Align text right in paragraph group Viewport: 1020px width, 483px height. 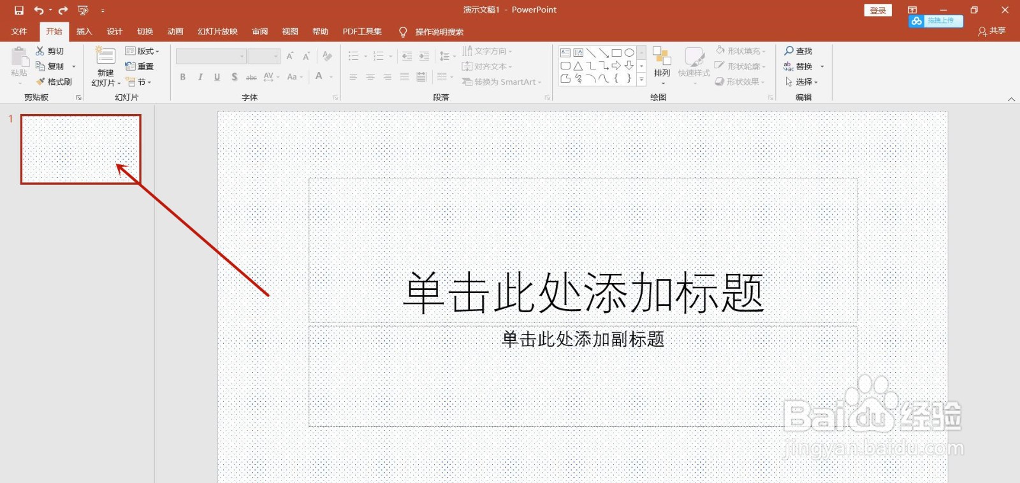(387, 77)
